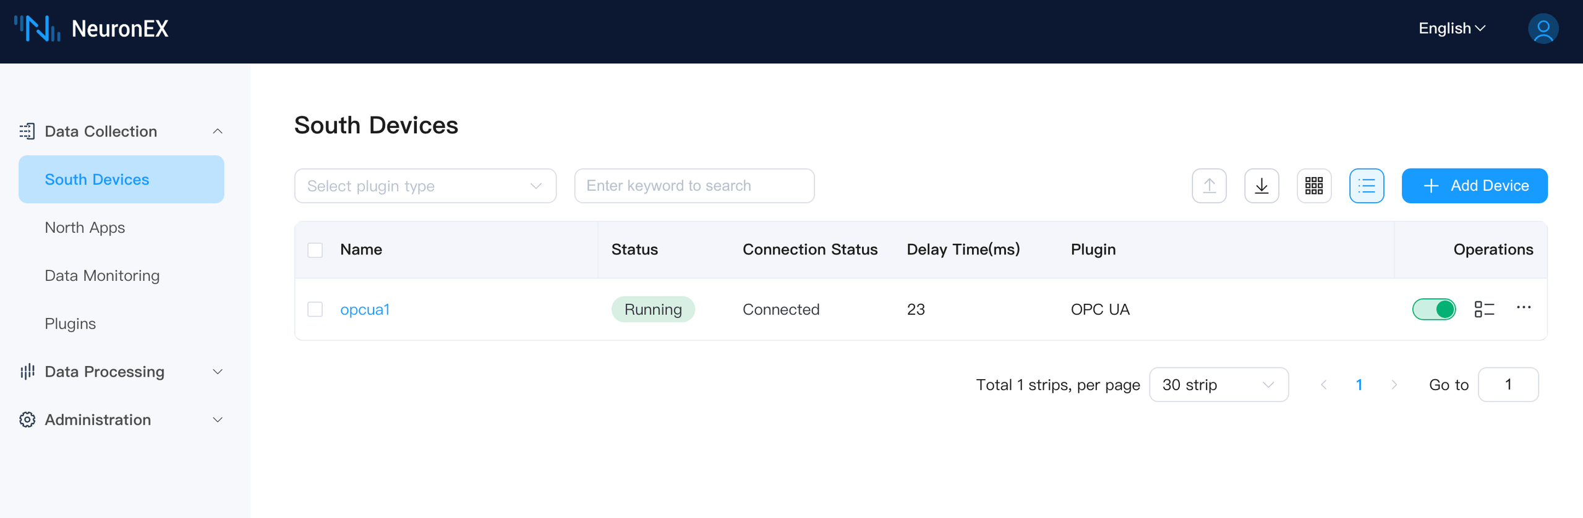
Task: Click the Add Device button
Action: [x=1474, y=186]
